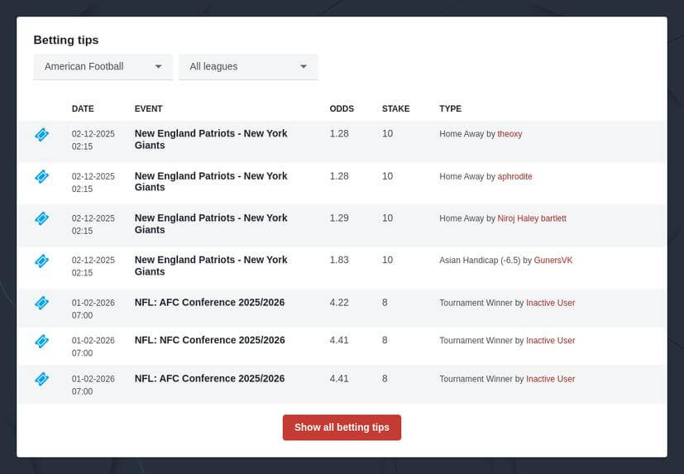The height and width of the screenshot is (474, 684).
Task: Open Inactive User link in 4.22 odds row
Action: click(551, 303)
